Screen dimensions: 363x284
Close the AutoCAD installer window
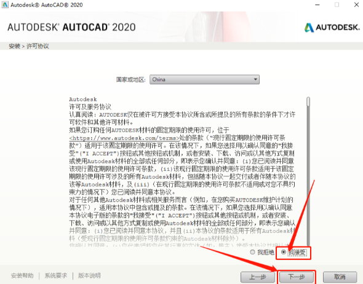tap(356, 5)
